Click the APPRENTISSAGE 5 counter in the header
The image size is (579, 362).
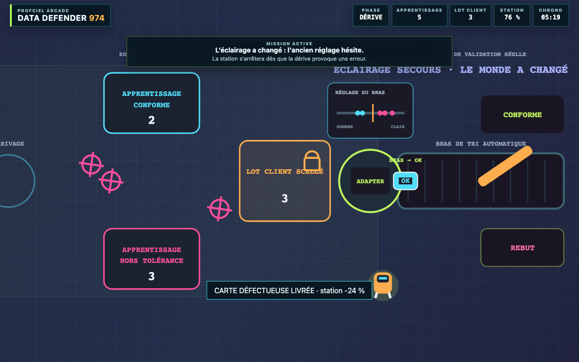pyautogui.click(x=419, y=15)
